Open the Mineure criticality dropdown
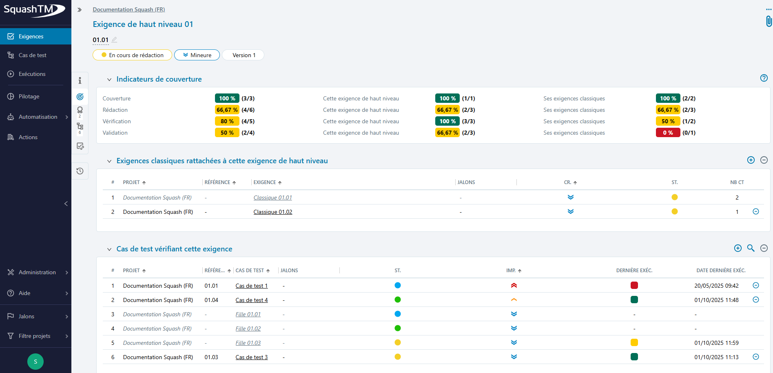Screen dimensions: 773x373 (197, 55)
